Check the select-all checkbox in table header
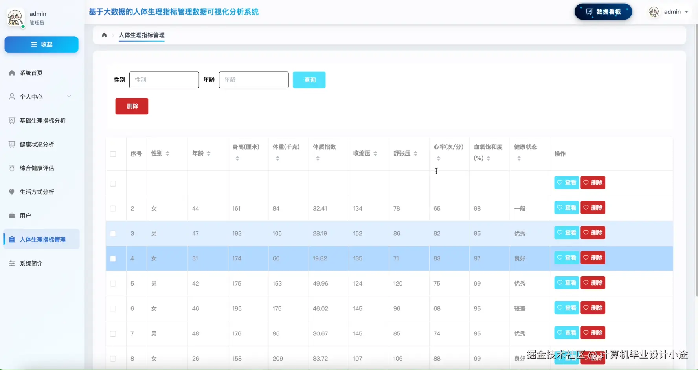Viewport: 698px width, 370px height. 113,154
